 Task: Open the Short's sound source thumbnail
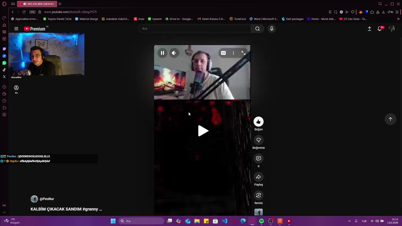[258, 212]
